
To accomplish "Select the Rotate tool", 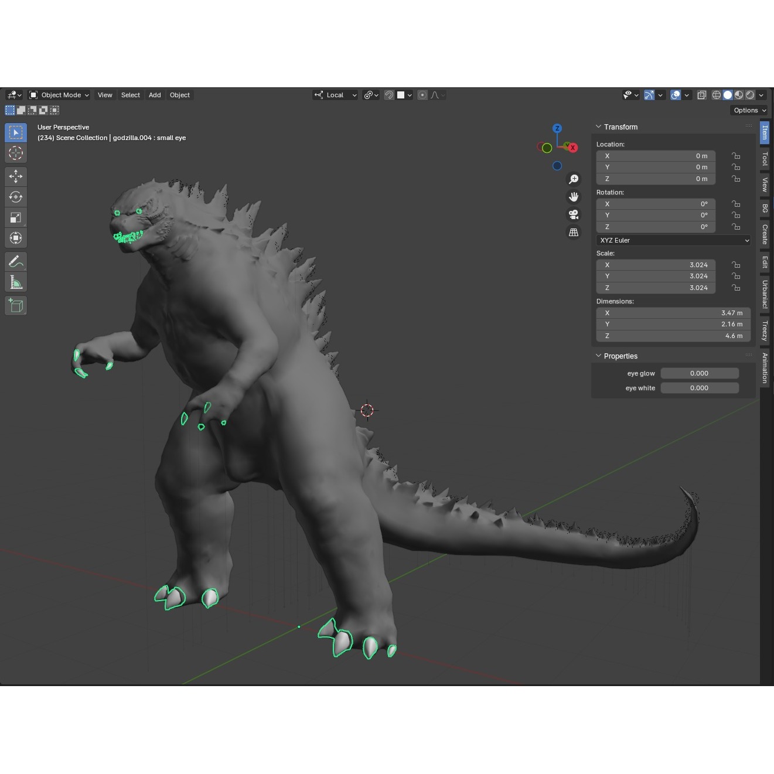I will [x=16, y=197].
